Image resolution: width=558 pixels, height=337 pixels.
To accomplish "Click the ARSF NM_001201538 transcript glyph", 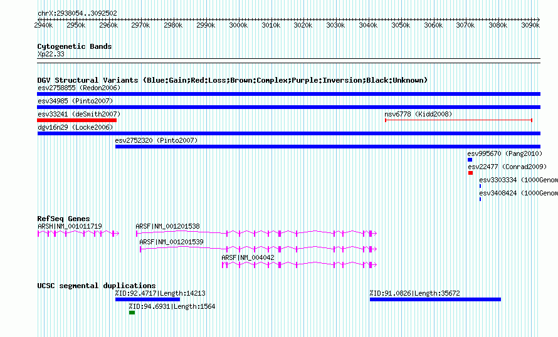I will pyautogui.click(x=256, y=234).
